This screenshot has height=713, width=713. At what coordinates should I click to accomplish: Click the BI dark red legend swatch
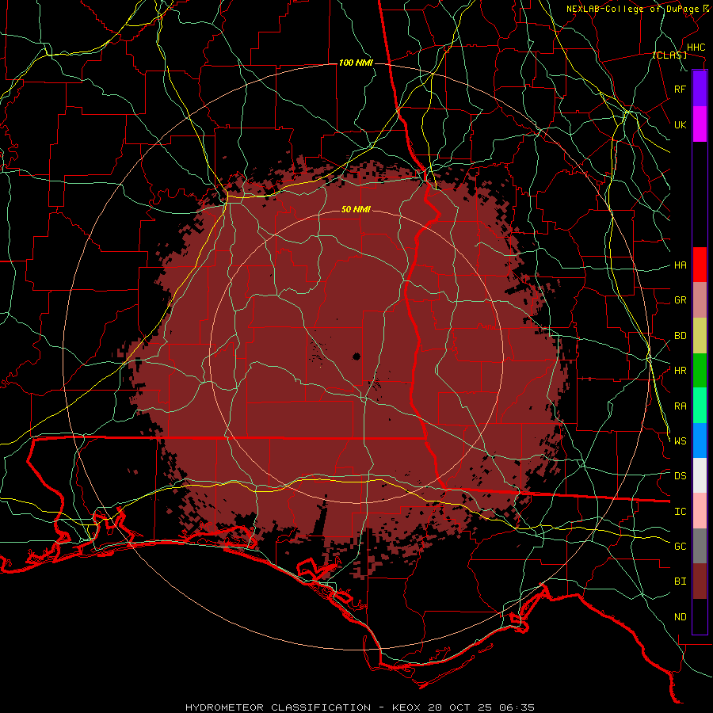click(x=700, y=581)
